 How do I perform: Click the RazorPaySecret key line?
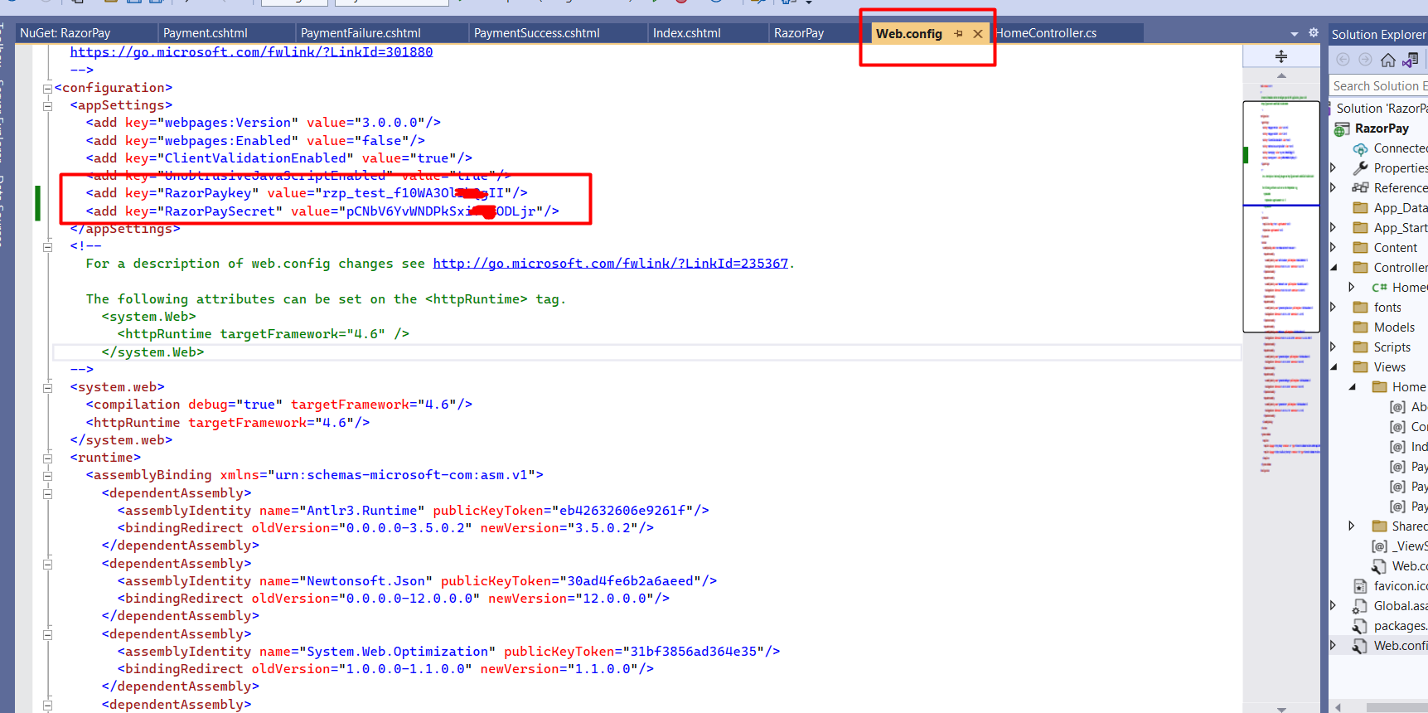click(x=322, y=211)
